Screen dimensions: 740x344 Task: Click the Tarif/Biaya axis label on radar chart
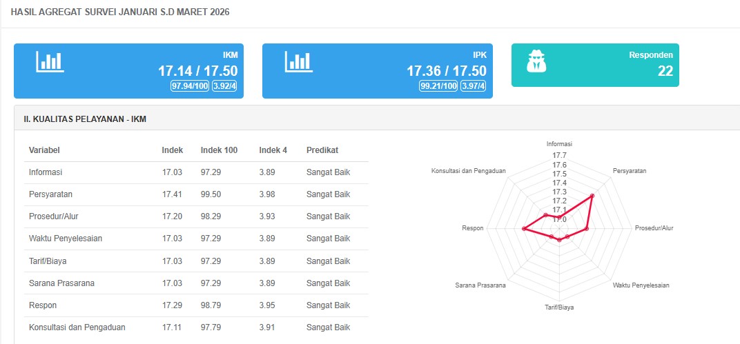point(559,307)
